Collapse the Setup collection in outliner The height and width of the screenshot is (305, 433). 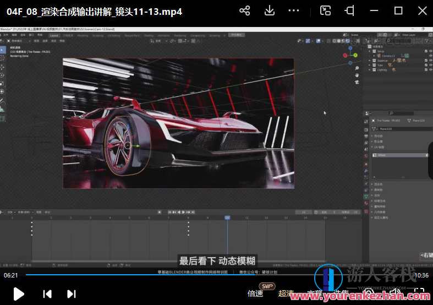(x=370, y=51)
